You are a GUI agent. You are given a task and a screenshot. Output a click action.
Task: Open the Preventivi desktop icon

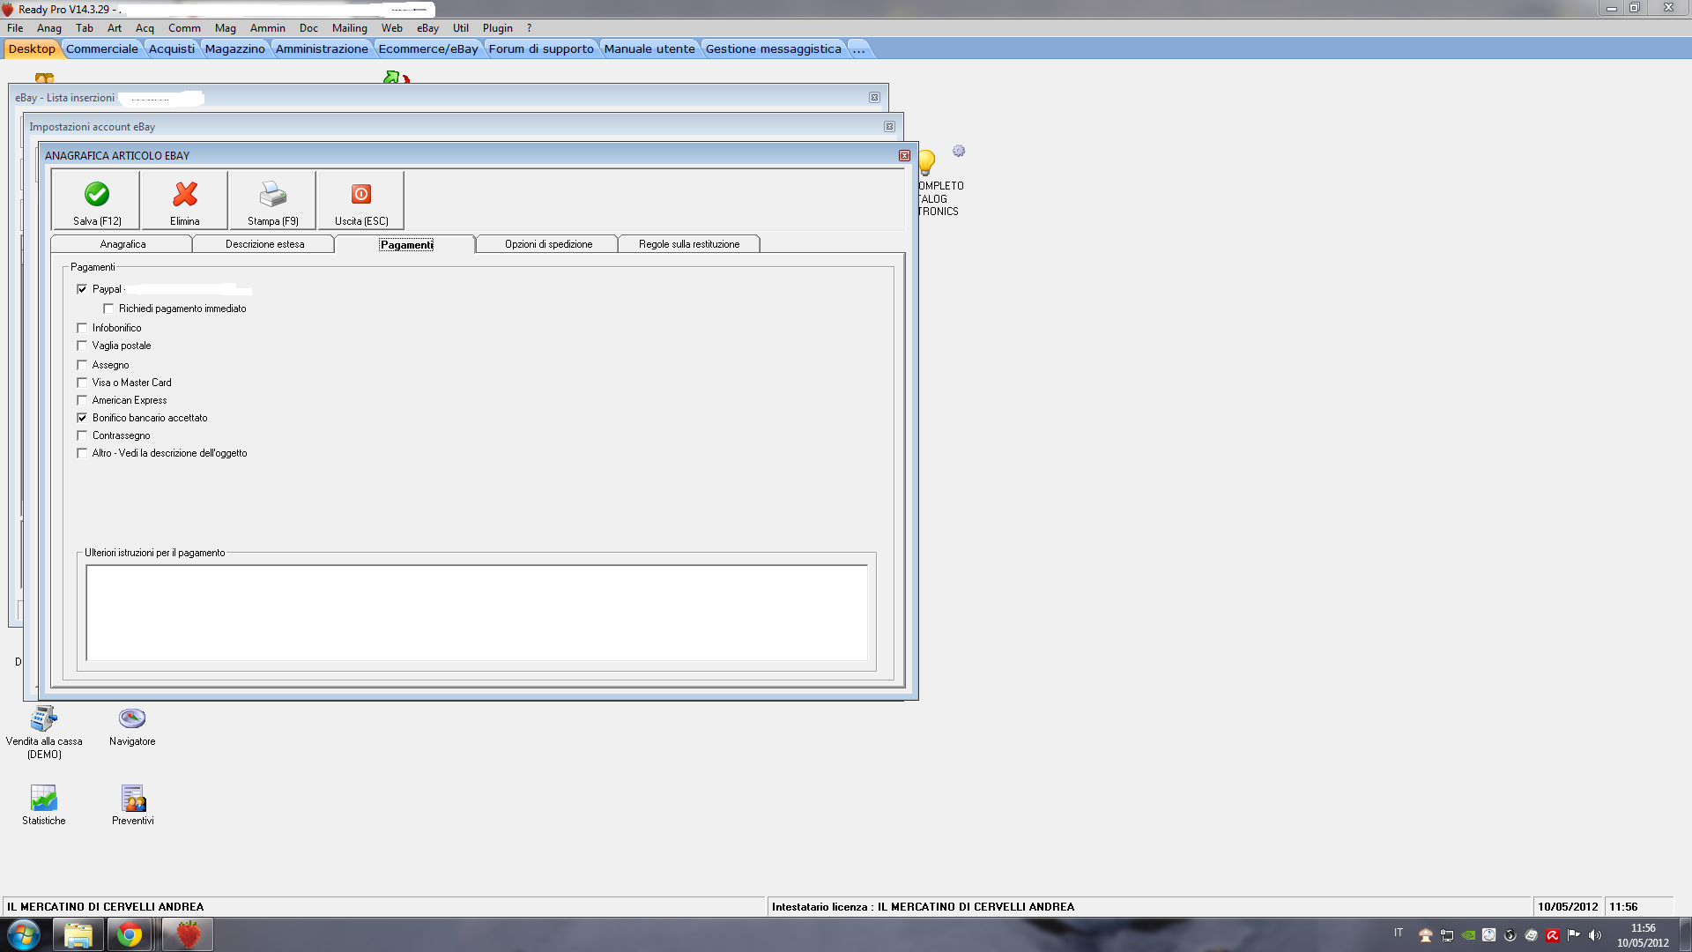pyautogui.click(x=133, y=798)
